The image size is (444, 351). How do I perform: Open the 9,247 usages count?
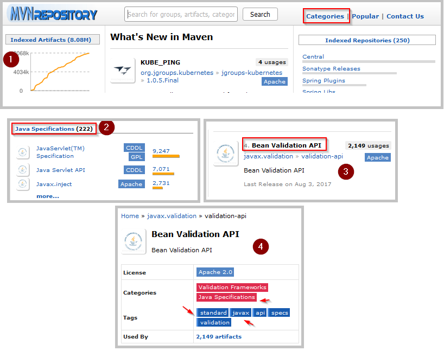pyautogui.click(x=161, y=151)
